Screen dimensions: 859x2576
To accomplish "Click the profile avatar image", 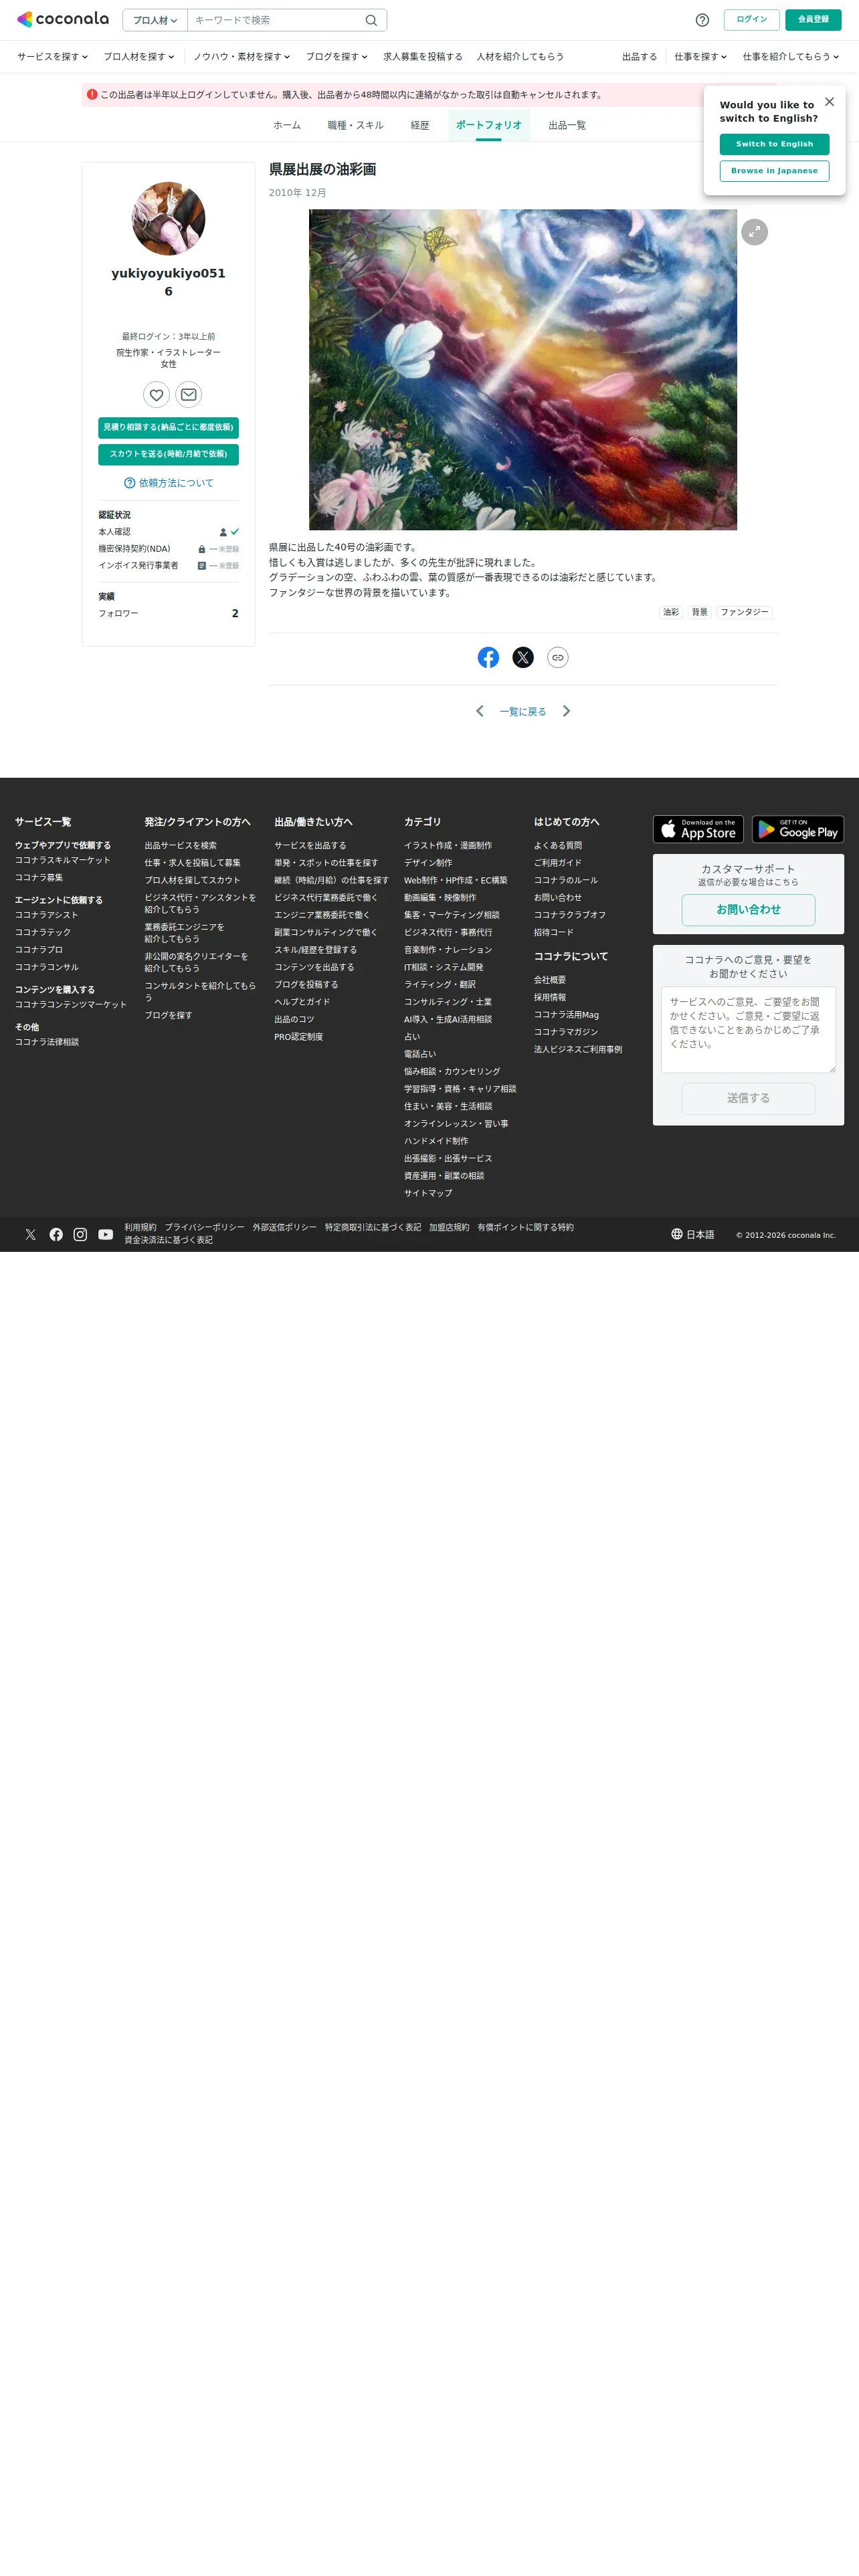I will tap(168, 218).
